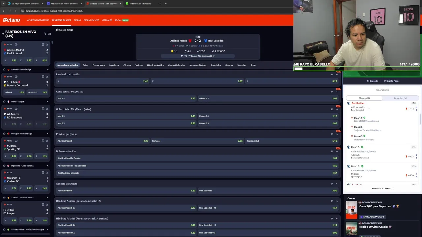Select Sin Goles at 2.05
This screenshot has height=237, width=422.
[x=197, y=141]
